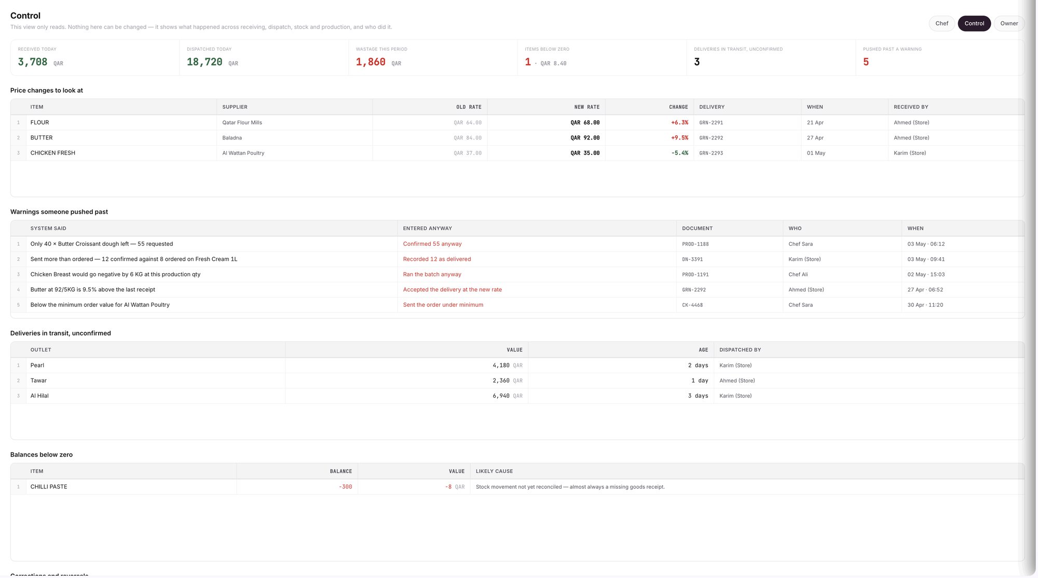The height and width of the screenshot is (578, 1038).
Task: Select the CHILLI PASTE balance row
Action: (x=517, y=487)
